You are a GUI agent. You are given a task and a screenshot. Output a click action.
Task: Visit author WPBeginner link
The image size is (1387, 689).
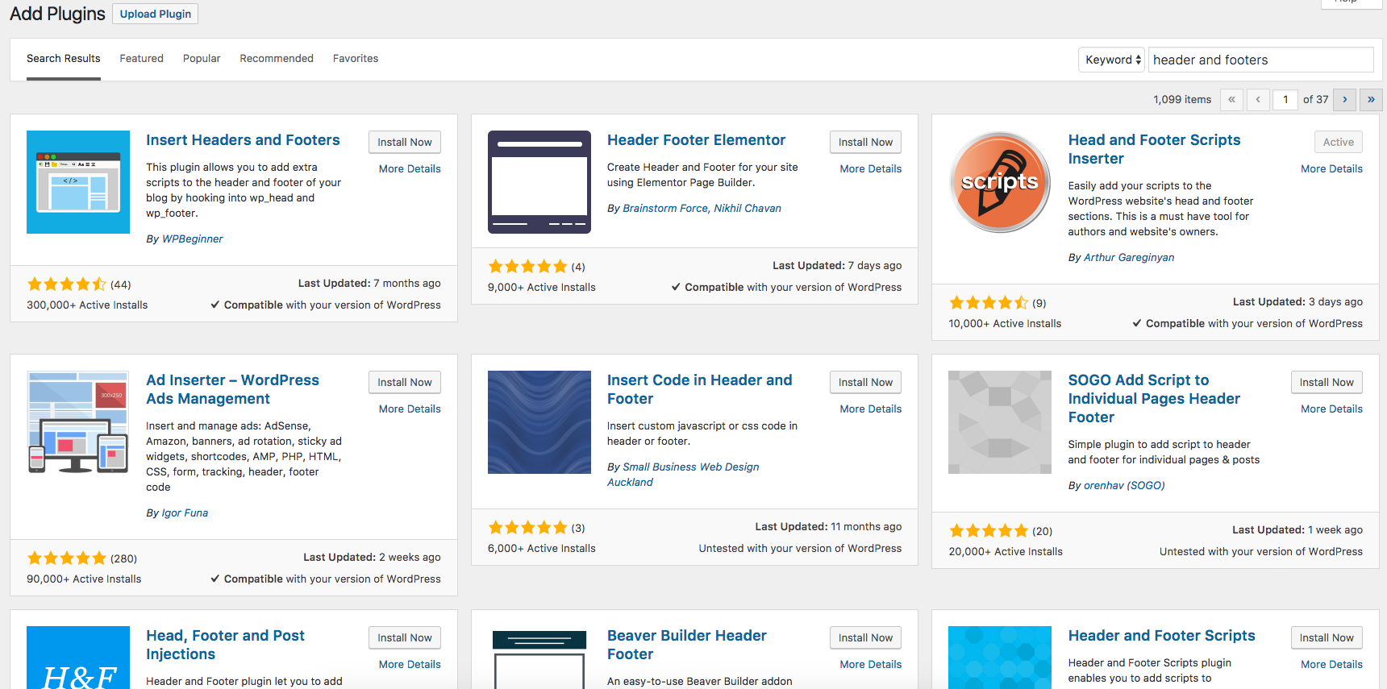[x=192, y=239]
